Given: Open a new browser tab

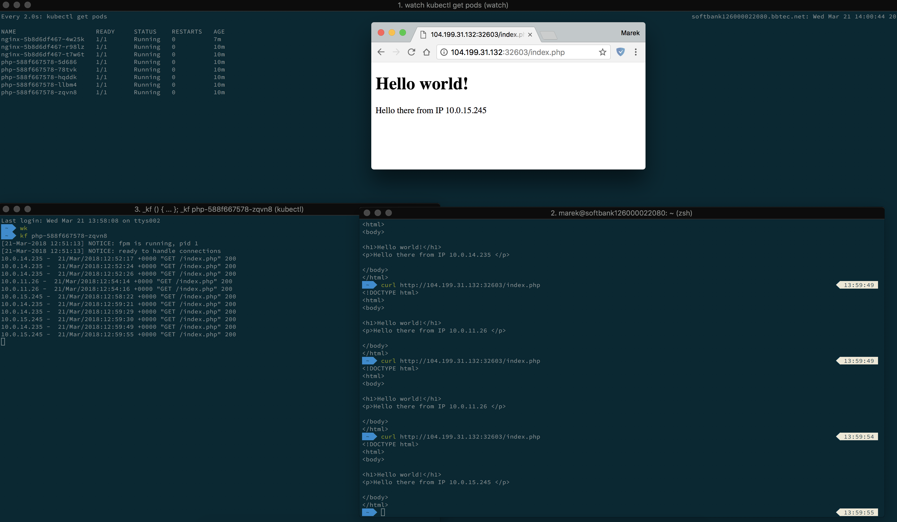Looking at the screenshot, I should 548,35.
